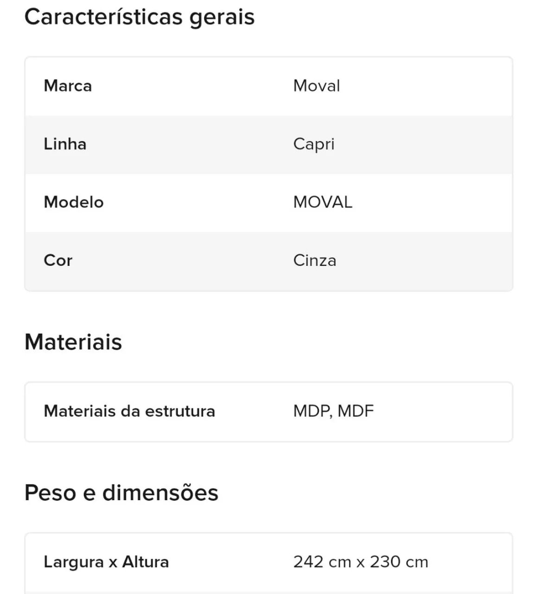The width and height of the screenshot is (537, 594).
Task: Click the word 'Características' in the top heading
Action: [x=103, y=17]
